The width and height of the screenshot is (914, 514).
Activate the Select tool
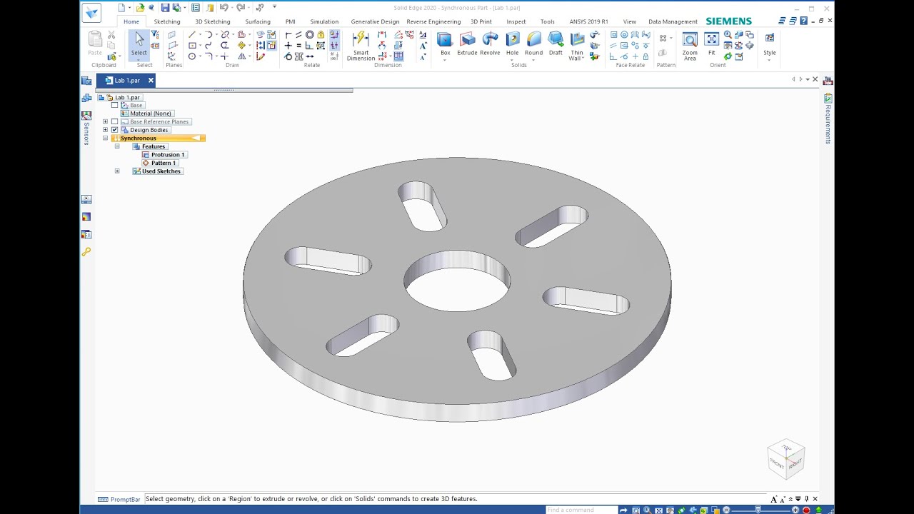139,44
